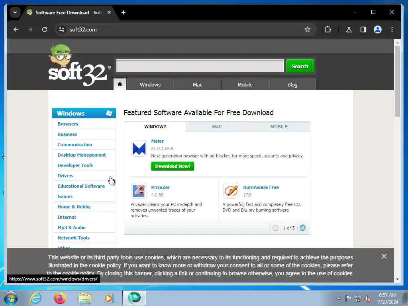Image resolution: width=408 pixels, height=306 pixels.
Task: Click the scrollbar down arrow
Action: point(397,279)
